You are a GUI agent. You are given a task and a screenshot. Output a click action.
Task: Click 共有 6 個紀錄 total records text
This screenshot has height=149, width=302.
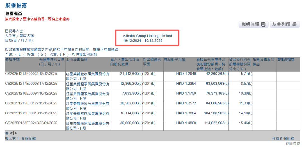click(x=283, y=138)
